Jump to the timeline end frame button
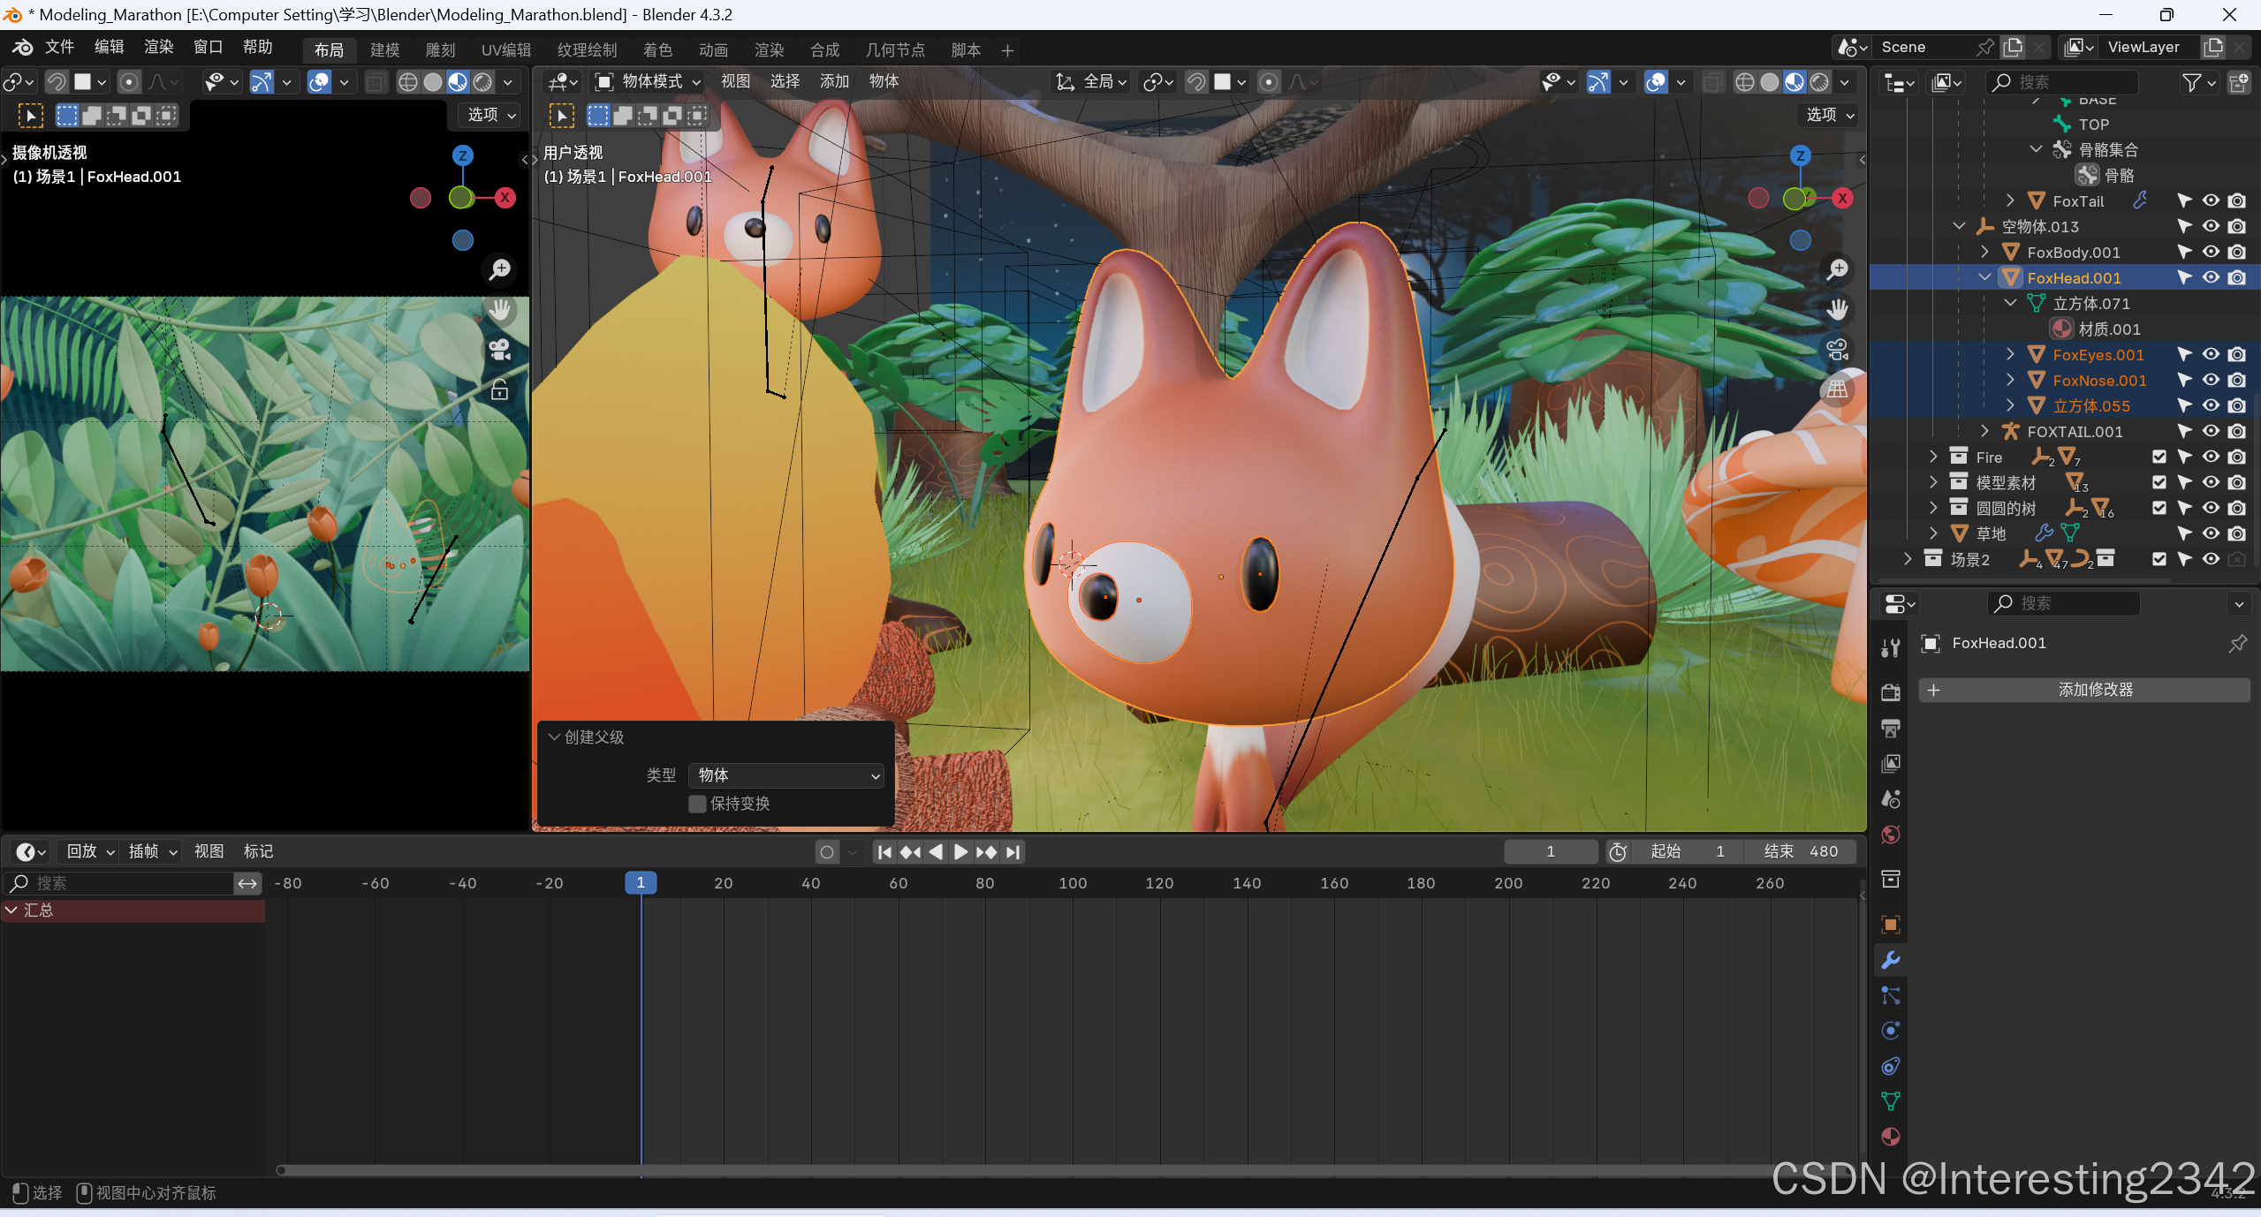The width and height of the screenshot is (2261, 1217). pyautogui.click(x=1013, y=852)
